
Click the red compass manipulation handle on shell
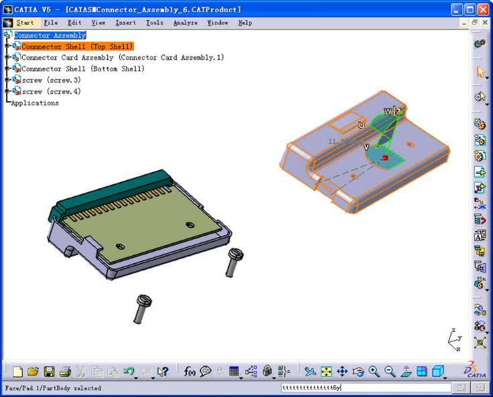coord(385,157)
